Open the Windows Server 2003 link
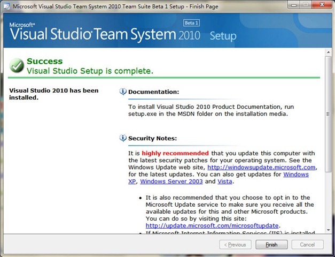This screenshot has height=257, width=335. coord(172,182)
